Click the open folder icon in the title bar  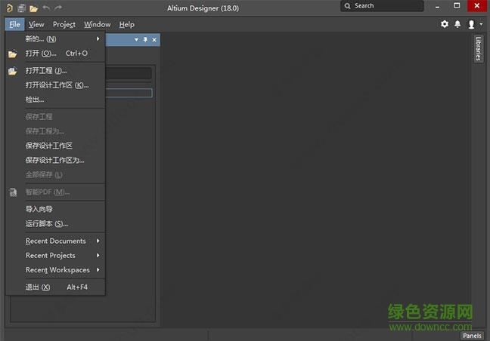[x=33, y=8]
